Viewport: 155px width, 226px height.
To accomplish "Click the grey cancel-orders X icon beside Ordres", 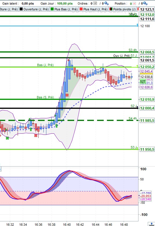I will [x=95, y=3].
